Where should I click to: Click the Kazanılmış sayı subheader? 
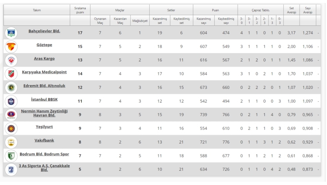(204, 21)
